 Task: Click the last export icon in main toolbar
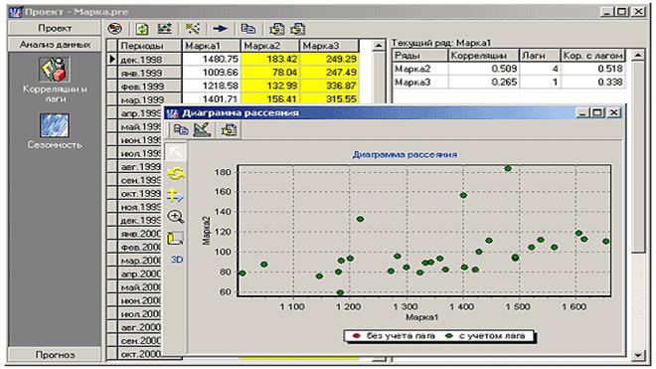(x=297, y=29)
